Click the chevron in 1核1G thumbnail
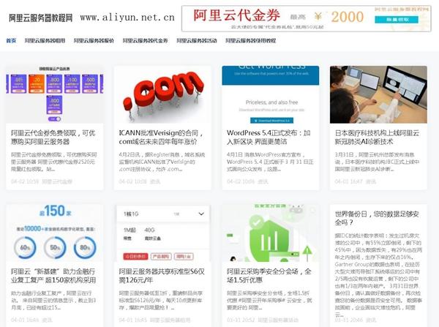 201,214
